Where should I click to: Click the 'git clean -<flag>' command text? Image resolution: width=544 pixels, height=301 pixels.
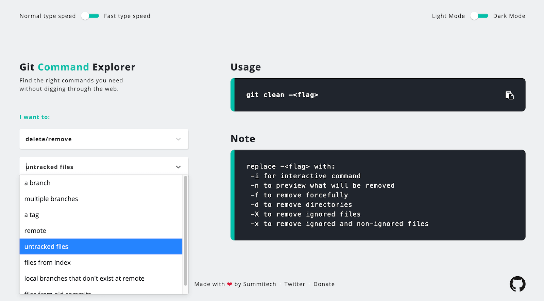pyautogui.click(x=282, y=95)
